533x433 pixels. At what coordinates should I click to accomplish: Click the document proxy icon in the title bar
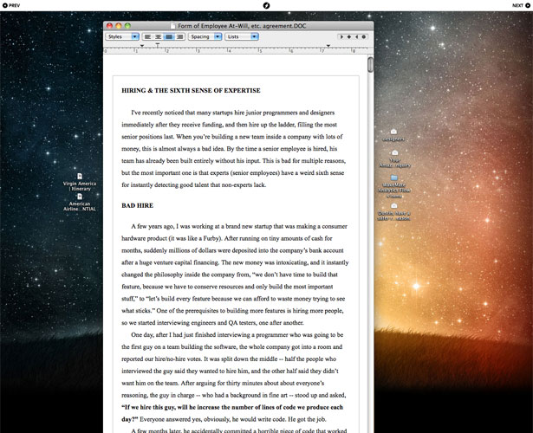(x=173, y=26)
